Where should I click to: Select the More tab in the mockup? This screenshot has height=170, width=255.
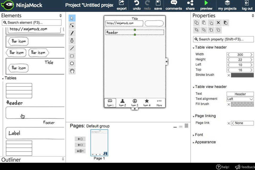pyautogui.click(x=159, y=103)
